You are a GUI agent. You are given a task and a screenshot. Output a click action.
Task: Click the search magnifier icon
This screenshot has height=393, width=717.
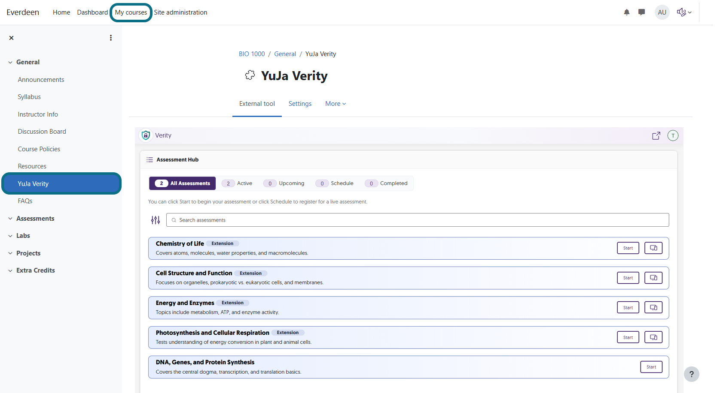click(174, 220)
